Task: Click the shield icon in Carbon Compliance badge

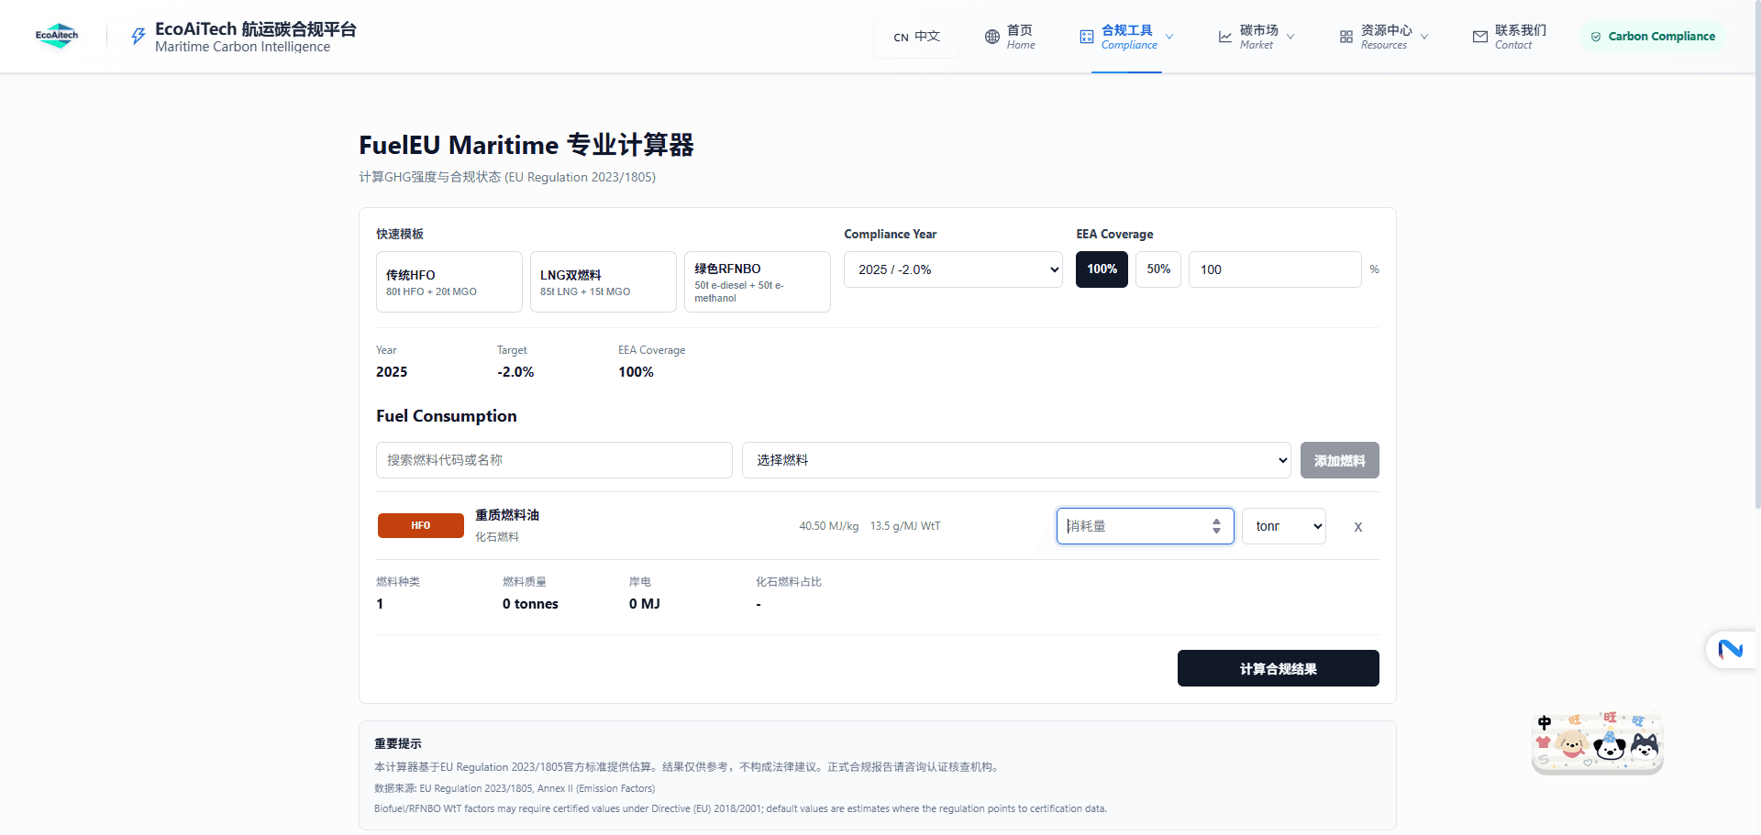Action: [x=1596, y=37]
